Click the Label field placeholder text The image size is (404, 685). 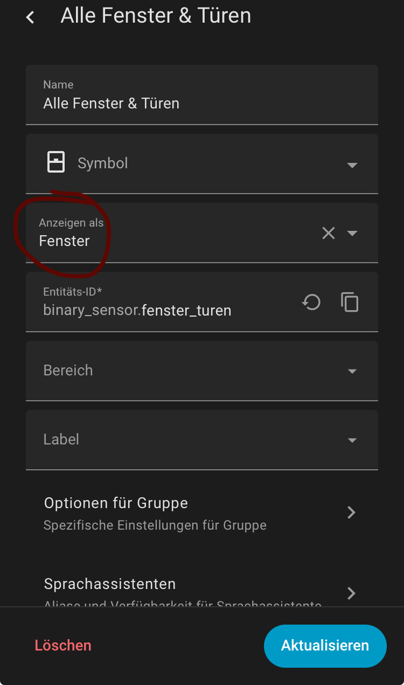pyautogui.click(x=61, y=440)
